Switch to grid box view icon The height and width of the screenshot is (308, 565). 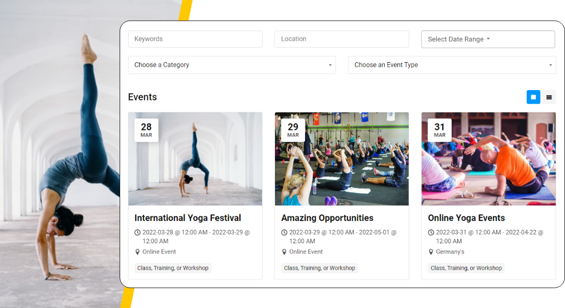pyautogui.click(x=533, y=97)
